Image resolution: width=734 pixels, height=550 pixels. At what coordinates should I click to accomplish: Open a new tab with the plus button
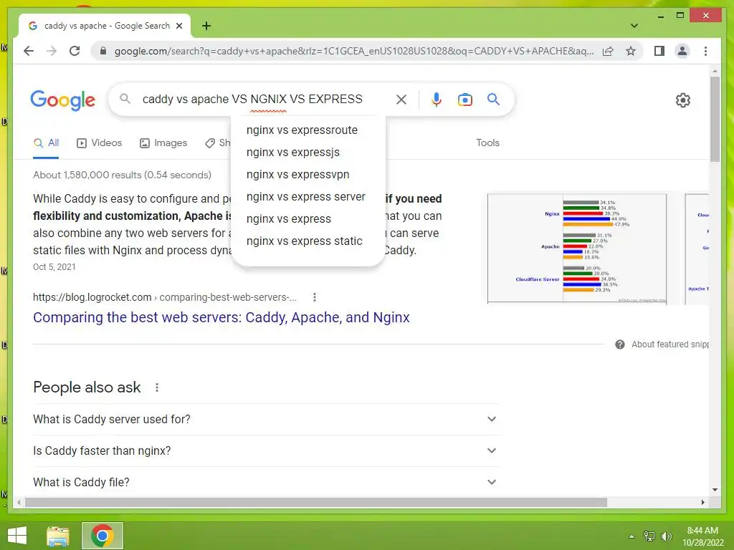(x=206, y=26)
